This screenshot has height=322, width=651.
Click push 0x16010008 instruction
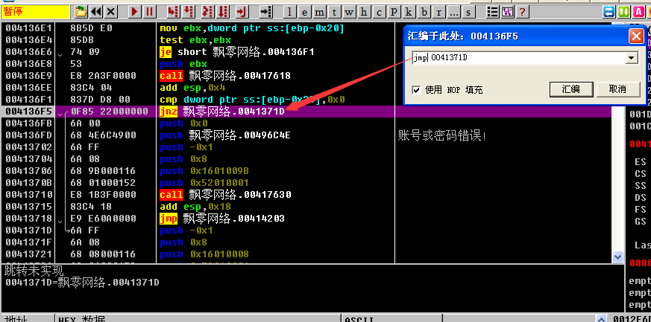click(x=204, y=254)
